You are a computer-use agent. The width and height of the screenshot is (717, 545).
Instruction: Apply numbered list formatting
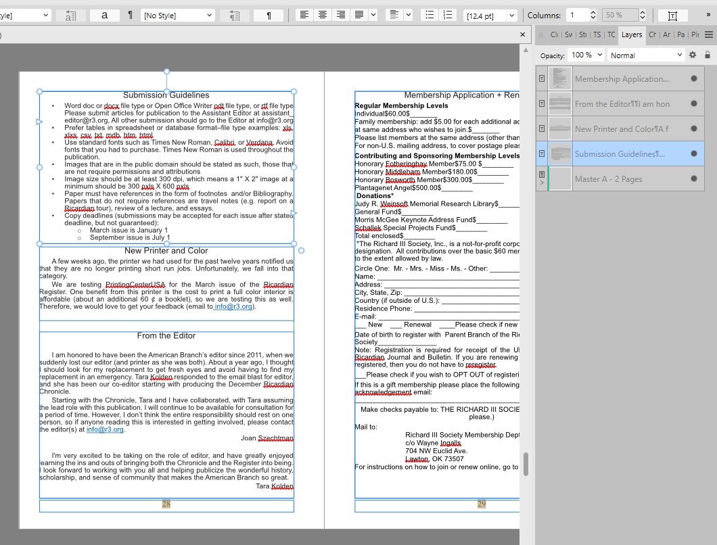[447, 15]
